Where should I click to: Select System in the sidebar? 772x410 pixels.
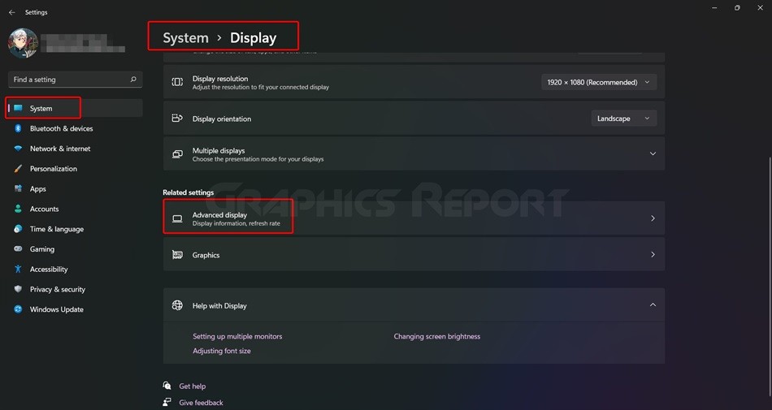76,108
